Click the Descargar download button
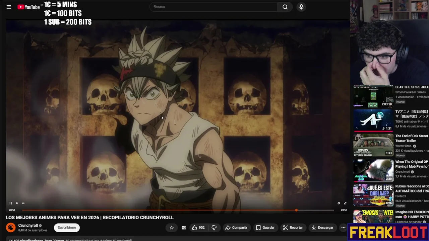Screen dimensions: 429x241 click(x=322, y=228)
